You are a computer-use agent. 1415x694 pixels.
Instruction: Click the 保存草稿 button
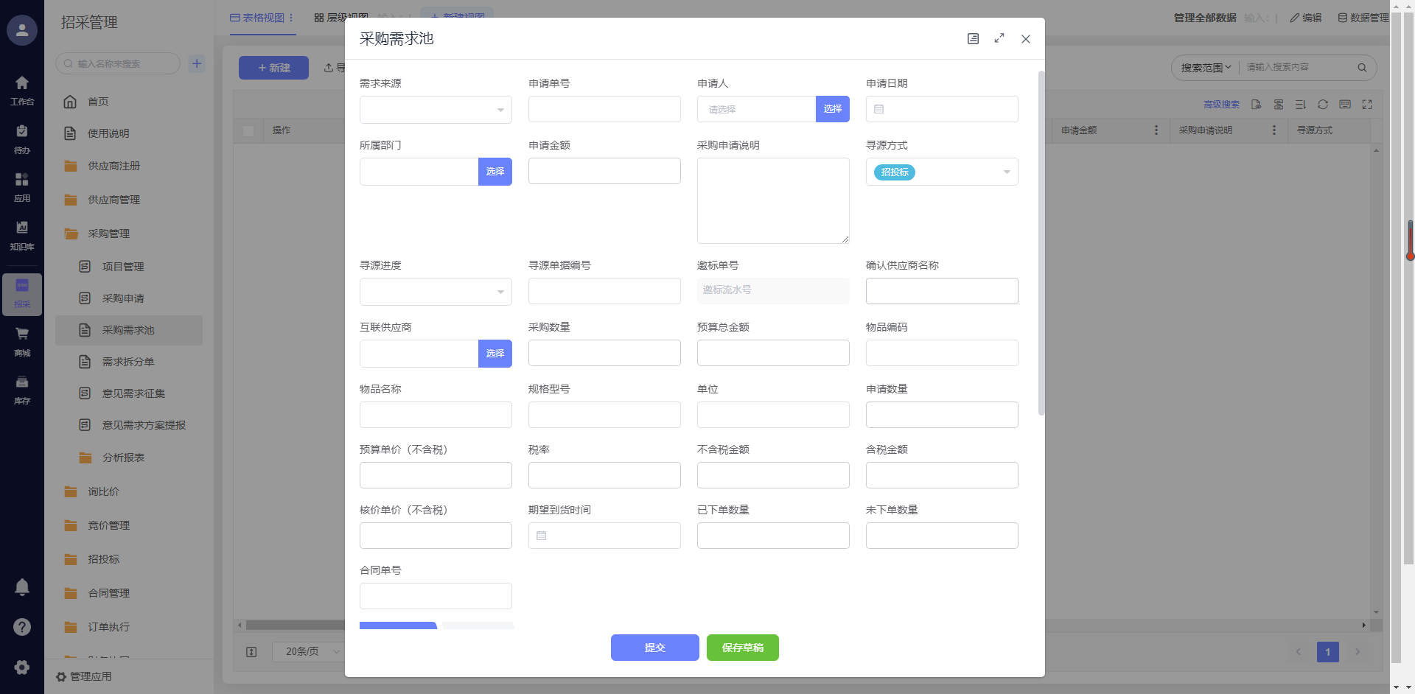click(742, 648)
